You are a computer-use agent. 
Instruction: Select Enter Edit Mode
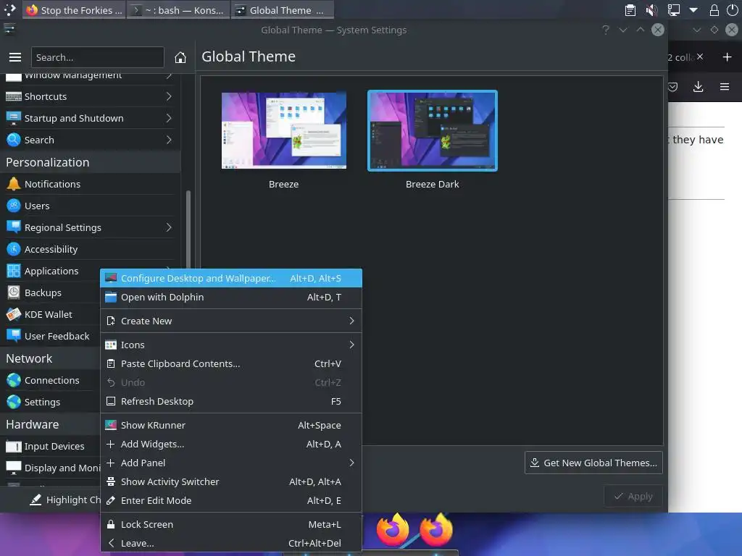click(231, 500)
